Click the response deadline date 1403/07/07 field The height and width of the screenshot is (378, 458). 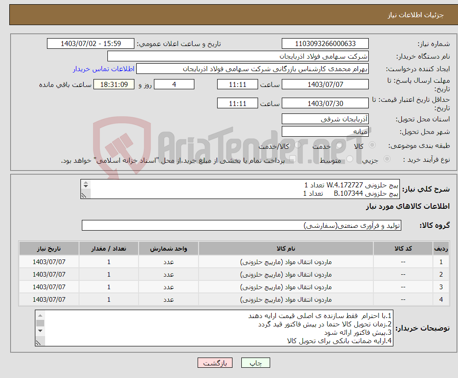tap(325, 85)
